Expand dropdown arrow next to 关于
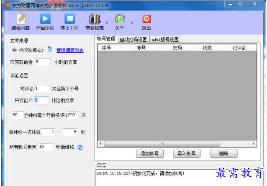The width and height of the screenshot is (267, 186). (x=132, y=23)
